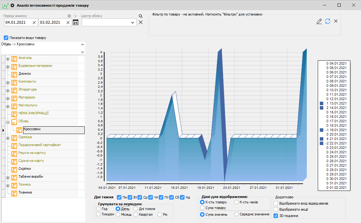Open the calendar date picker icon

tap(75, 22)
